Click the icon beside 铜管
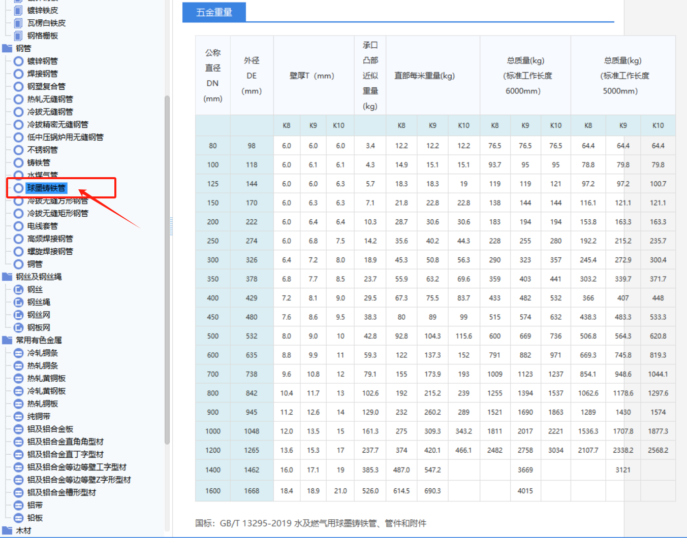 tap(19, 264)
